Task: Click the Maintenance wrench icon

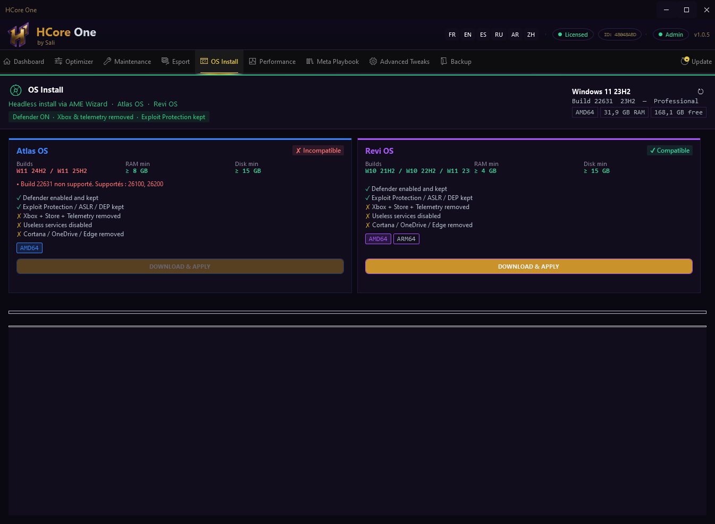Action: click(x=107, y=62)
